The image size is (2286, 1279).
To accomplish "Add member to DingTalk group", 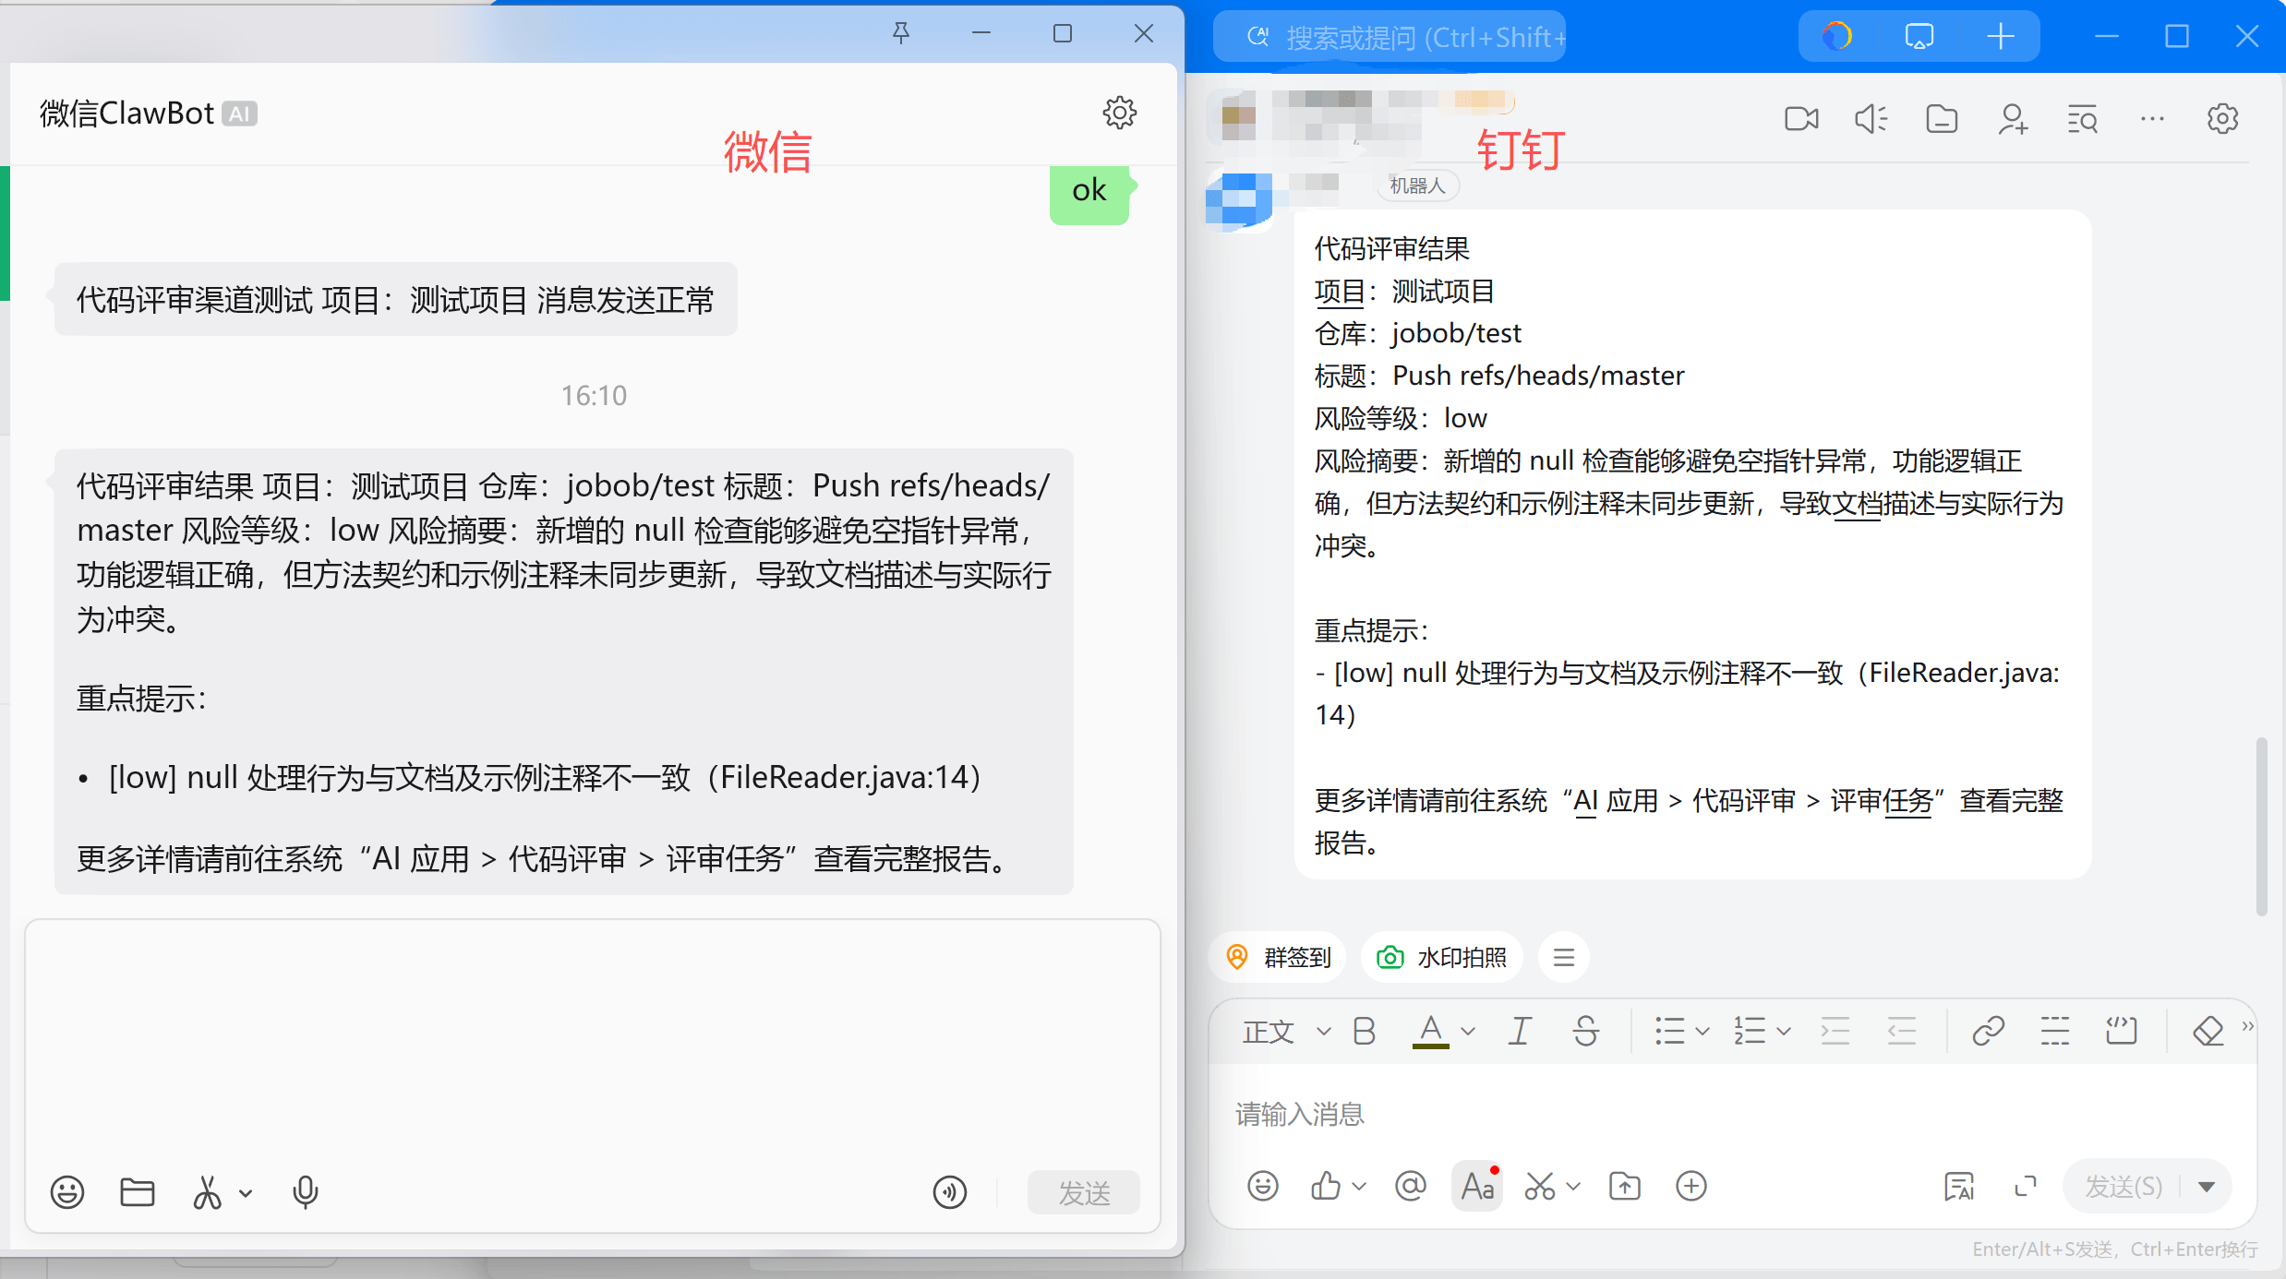I will pyautogui.click(x=2013, y=119).
